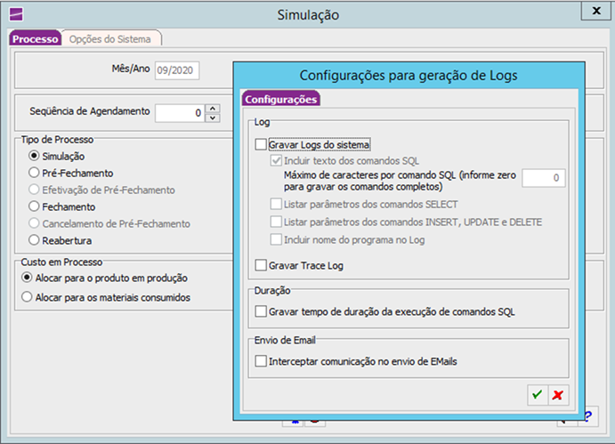The image size is (615, 444).
Task: Select the Reabertura process type
Action: 35,240
